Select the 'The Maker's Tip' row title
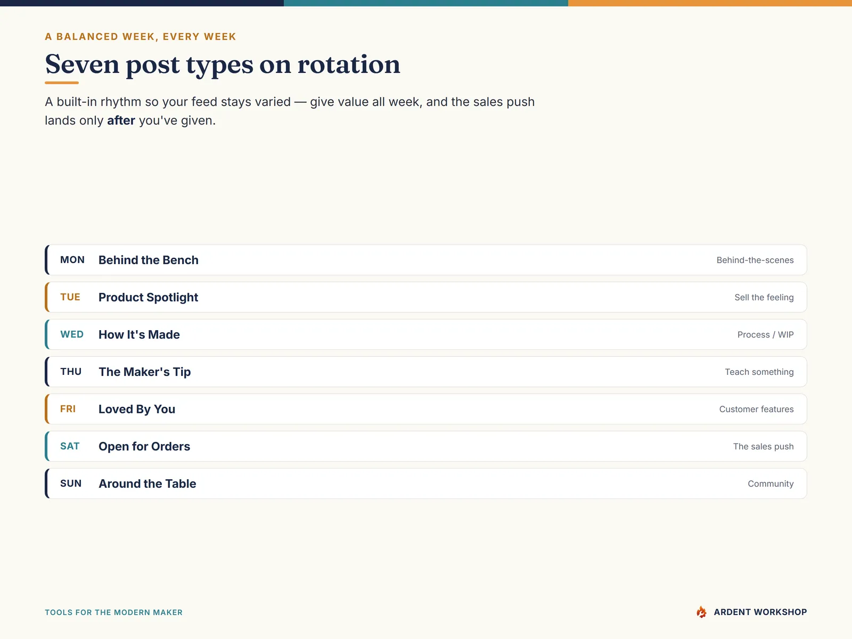Viewport: 852px width, 639px height. (144, 372)
